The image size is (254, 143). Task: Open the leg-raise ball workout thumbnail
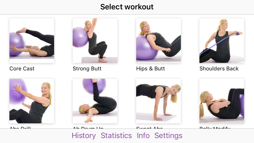(x=95, y=101)
